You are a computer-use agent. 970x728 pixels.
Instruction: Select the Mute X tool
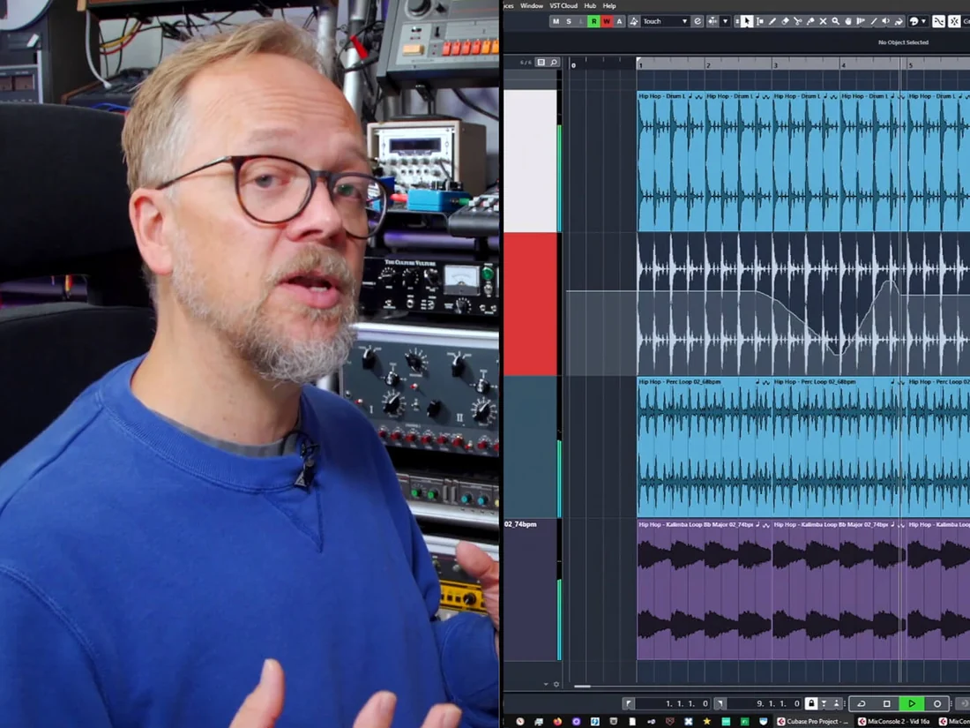824,21
